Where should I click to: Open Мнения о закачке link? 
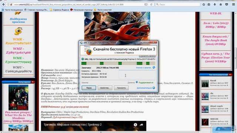[x=144, y=68]
